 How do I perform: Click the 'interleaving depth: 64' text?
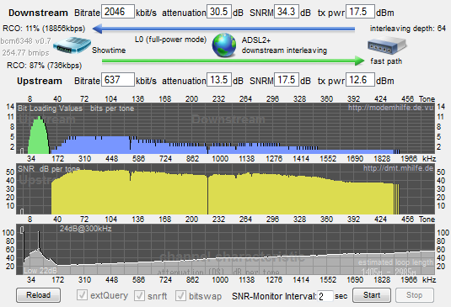pyautogui.click(x=407, y=29)
